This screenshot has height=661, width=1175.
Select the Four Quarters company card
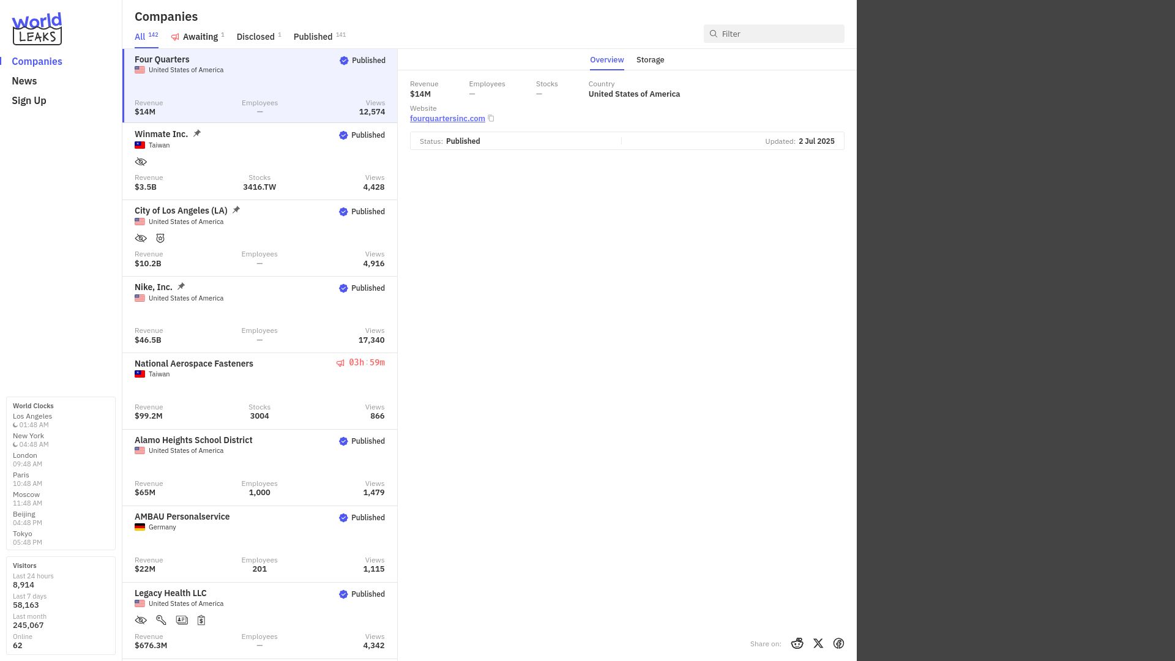259,86
